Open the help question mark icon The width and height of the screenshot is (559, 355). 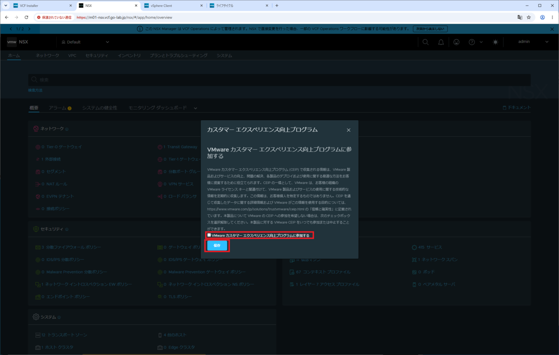[472, 42]
